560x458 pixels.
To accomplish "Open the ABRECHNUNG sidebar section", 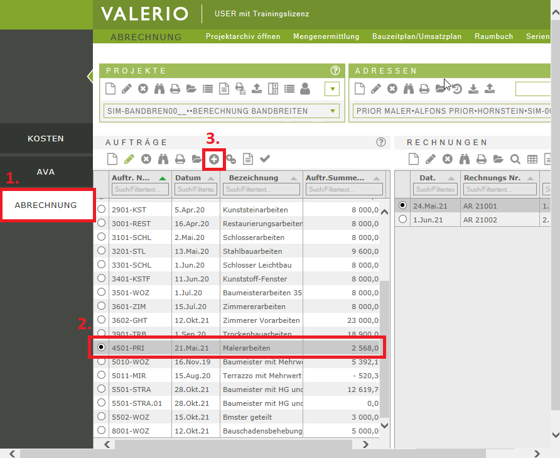I will 46,205.
